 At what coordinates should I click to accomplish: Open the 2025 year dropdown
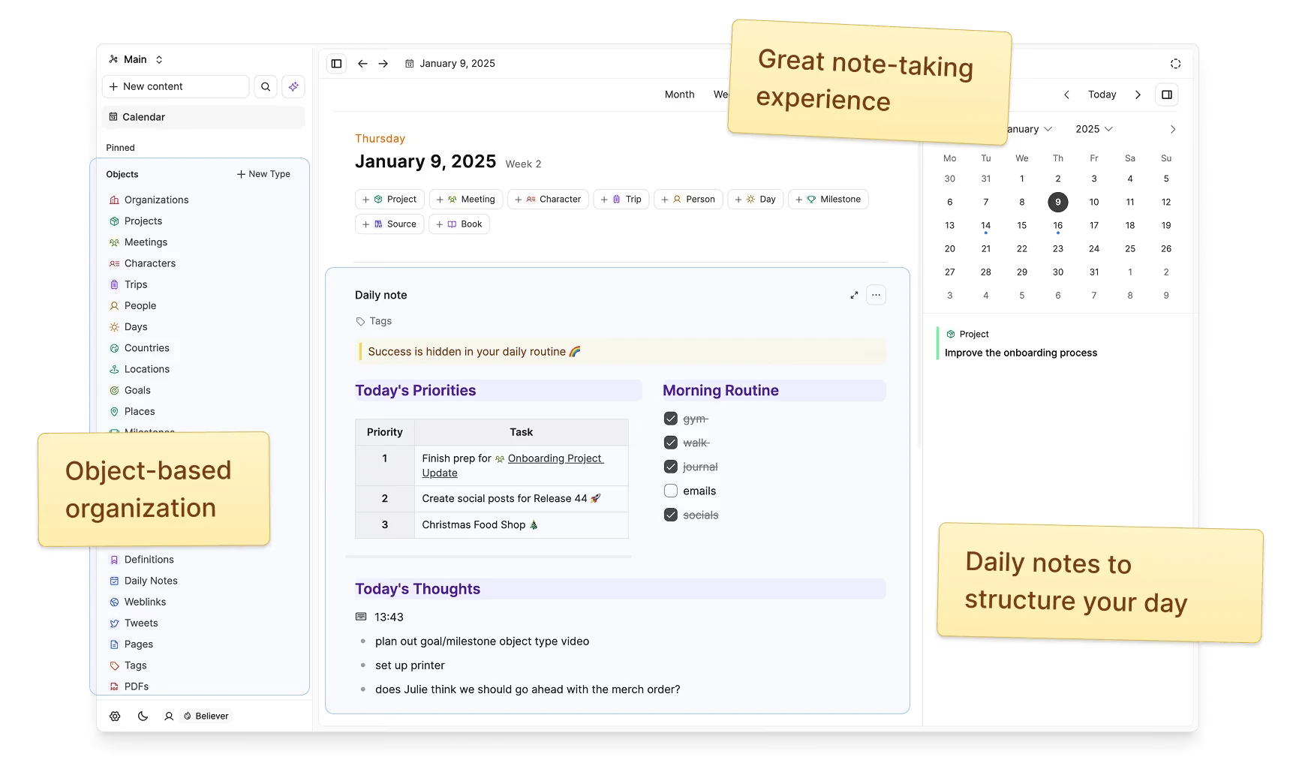coord(1093,129)
